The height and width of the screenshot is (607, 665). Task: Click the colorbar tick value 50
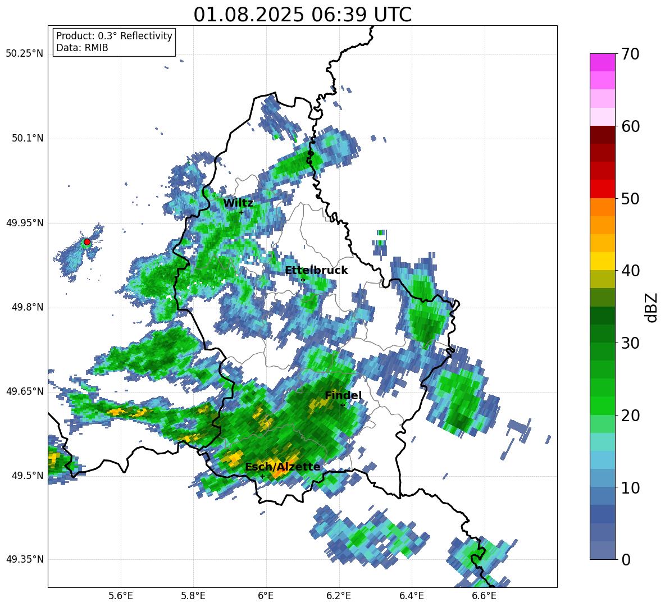(x=631, y=199)
